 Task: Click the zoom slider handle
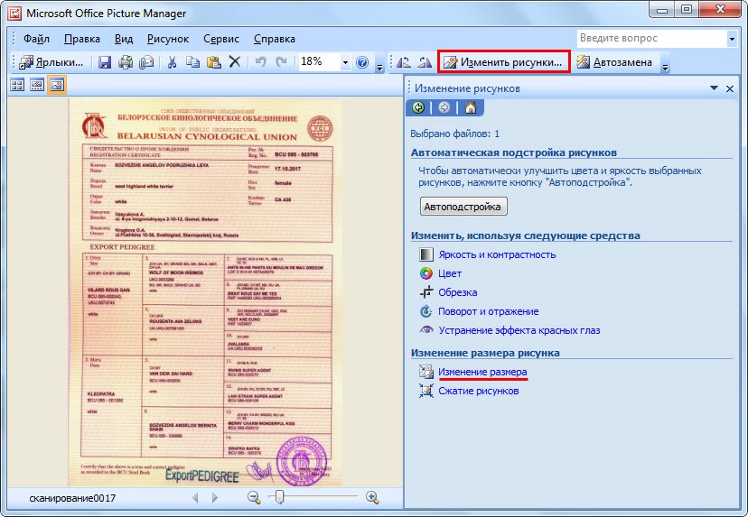(280, 497)
